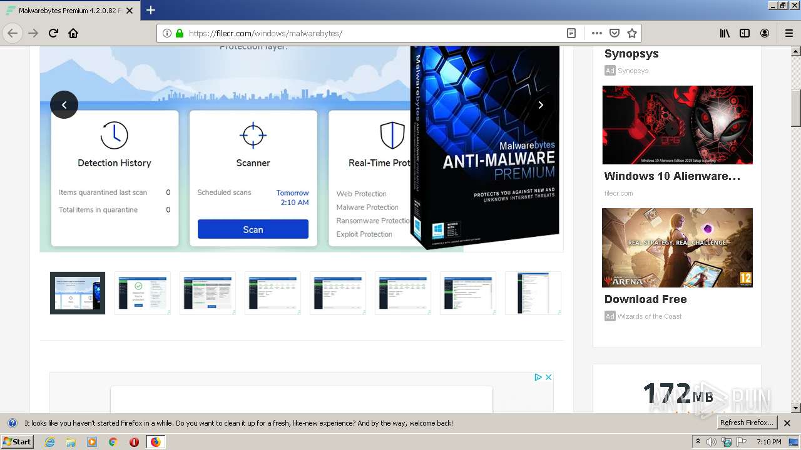This screenshot has height=450, width=801.
Task: Click Refresh Firefox button
Action: click(x=747, y=423)
